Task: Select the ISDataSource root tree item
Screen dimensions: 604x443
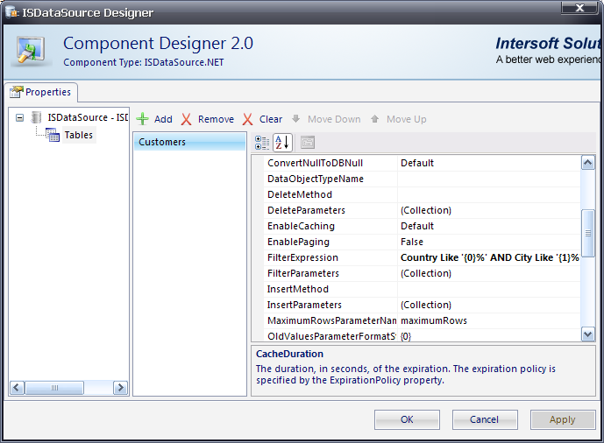Action: [x=88, y=117]
